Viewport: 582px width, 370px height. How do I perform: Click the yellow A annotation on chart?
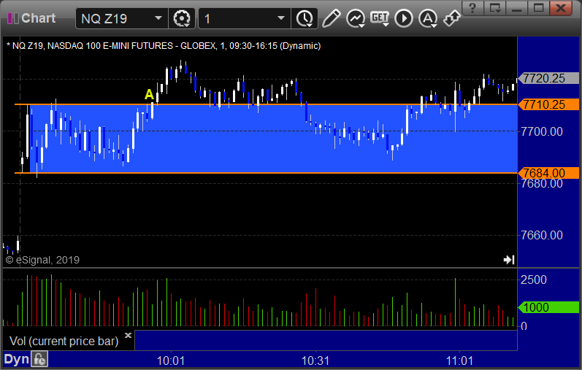pyautogui.click(x=149, y=94)
